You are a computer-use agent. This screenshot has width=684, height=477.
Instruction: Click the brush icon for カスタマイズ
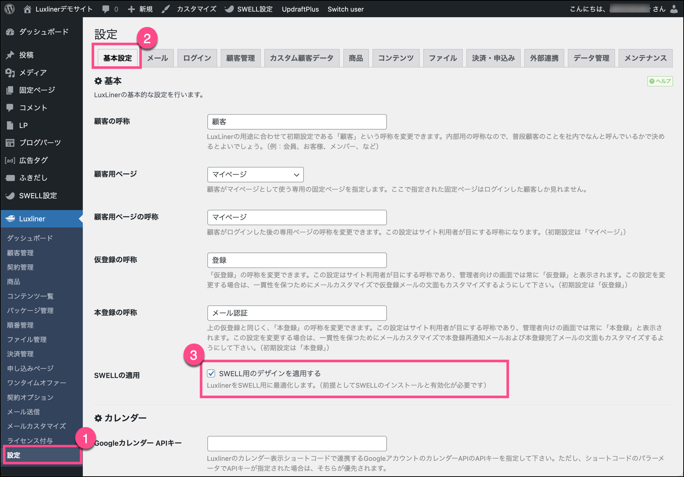click(166, 9)
